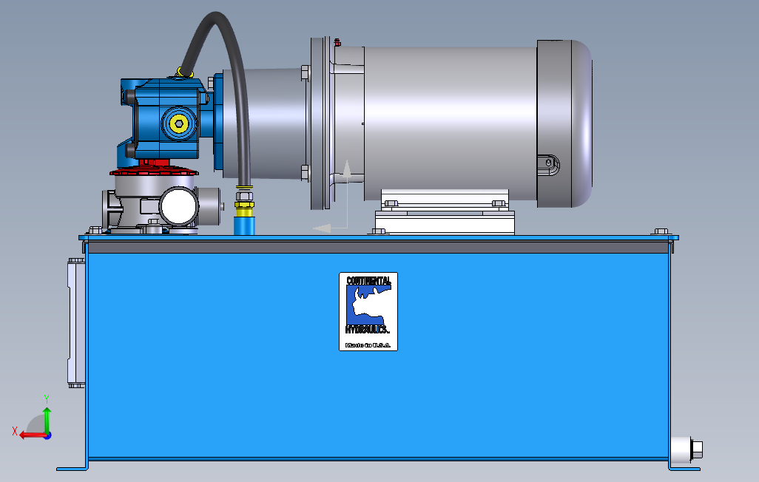Pick the yellow hose fitting above the blue pipe
The image size is (759, 482).
(244, 208)
